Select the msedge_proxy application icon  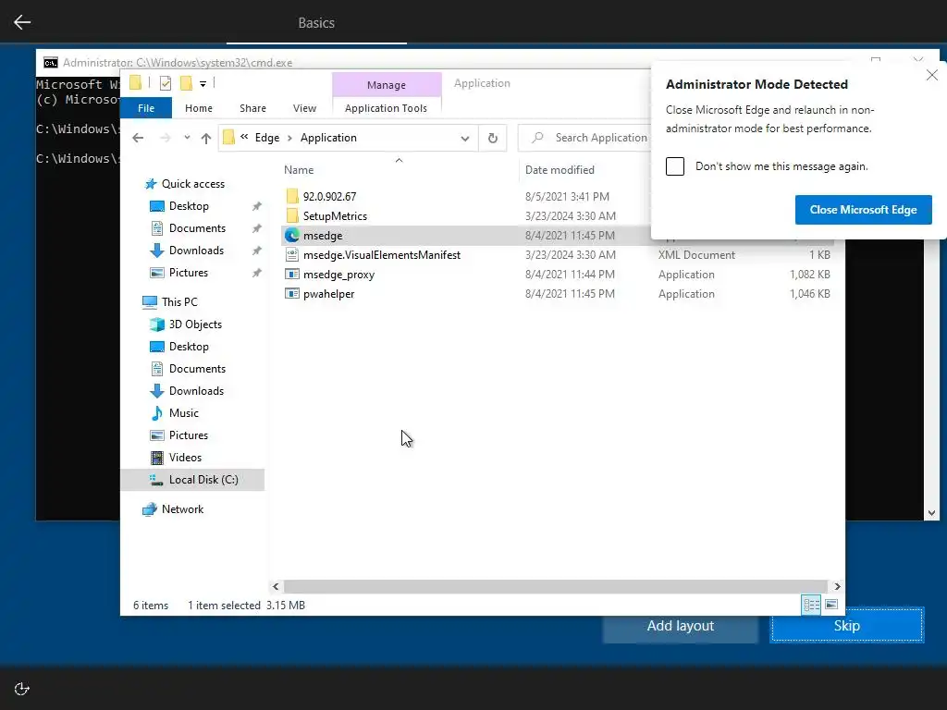[x=292, y=274]
